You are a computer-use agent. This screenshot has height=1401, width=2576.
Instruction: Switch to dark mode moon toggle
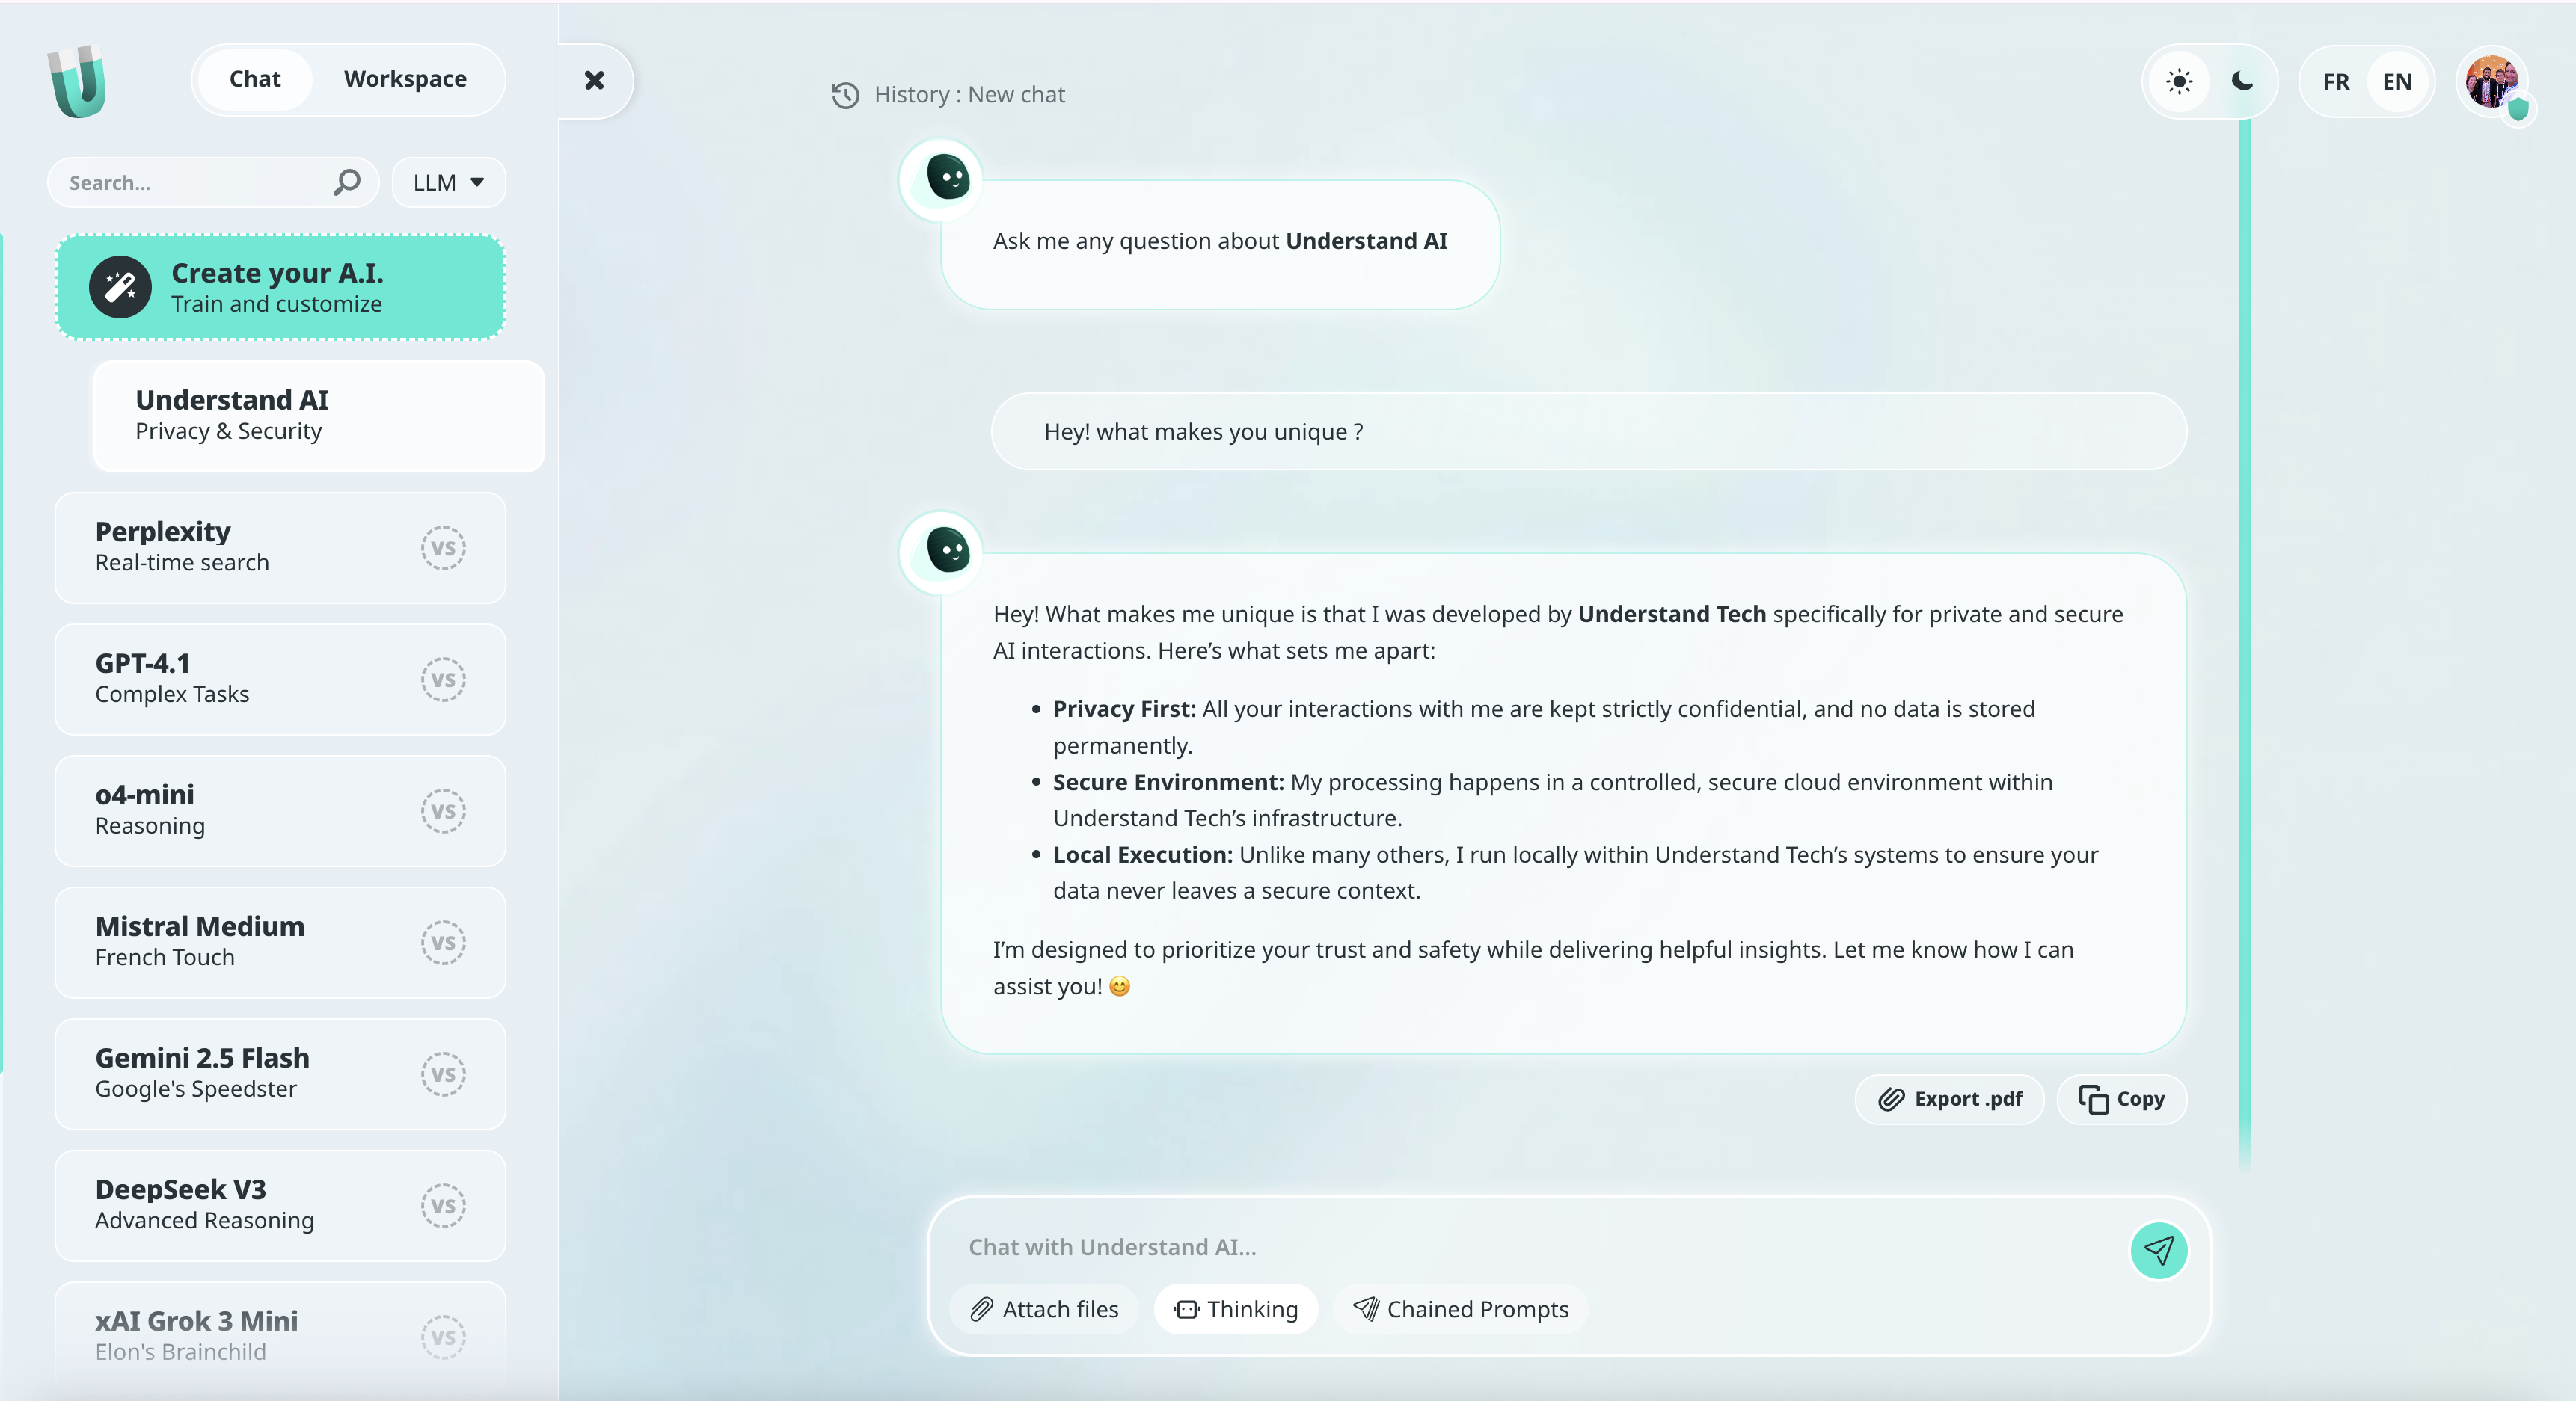pyautogui.click(x=2243, y=82)
